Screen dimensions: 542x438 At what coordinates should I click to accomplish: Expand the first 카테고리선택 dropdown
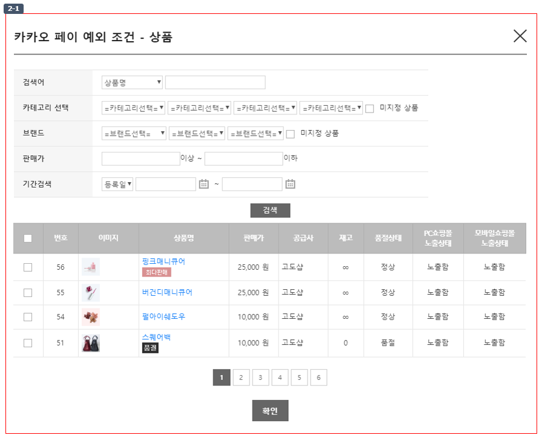[133, 108]
